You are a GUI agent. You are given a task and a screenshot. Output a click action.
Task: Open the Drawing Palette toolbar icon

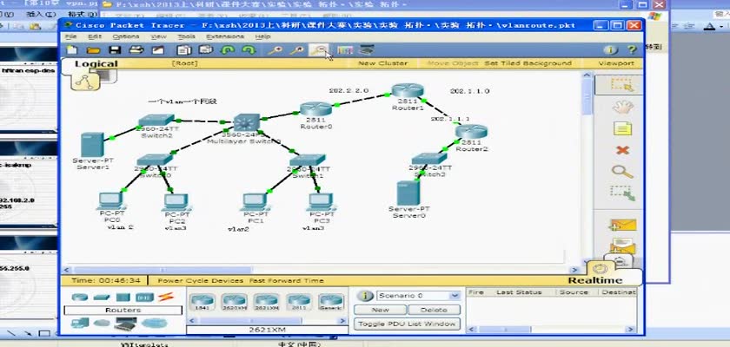click(345, 49)
